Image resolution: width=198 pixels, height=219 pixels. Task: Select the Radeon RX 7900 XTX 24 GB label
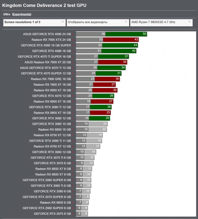click(x=51, y=40)
